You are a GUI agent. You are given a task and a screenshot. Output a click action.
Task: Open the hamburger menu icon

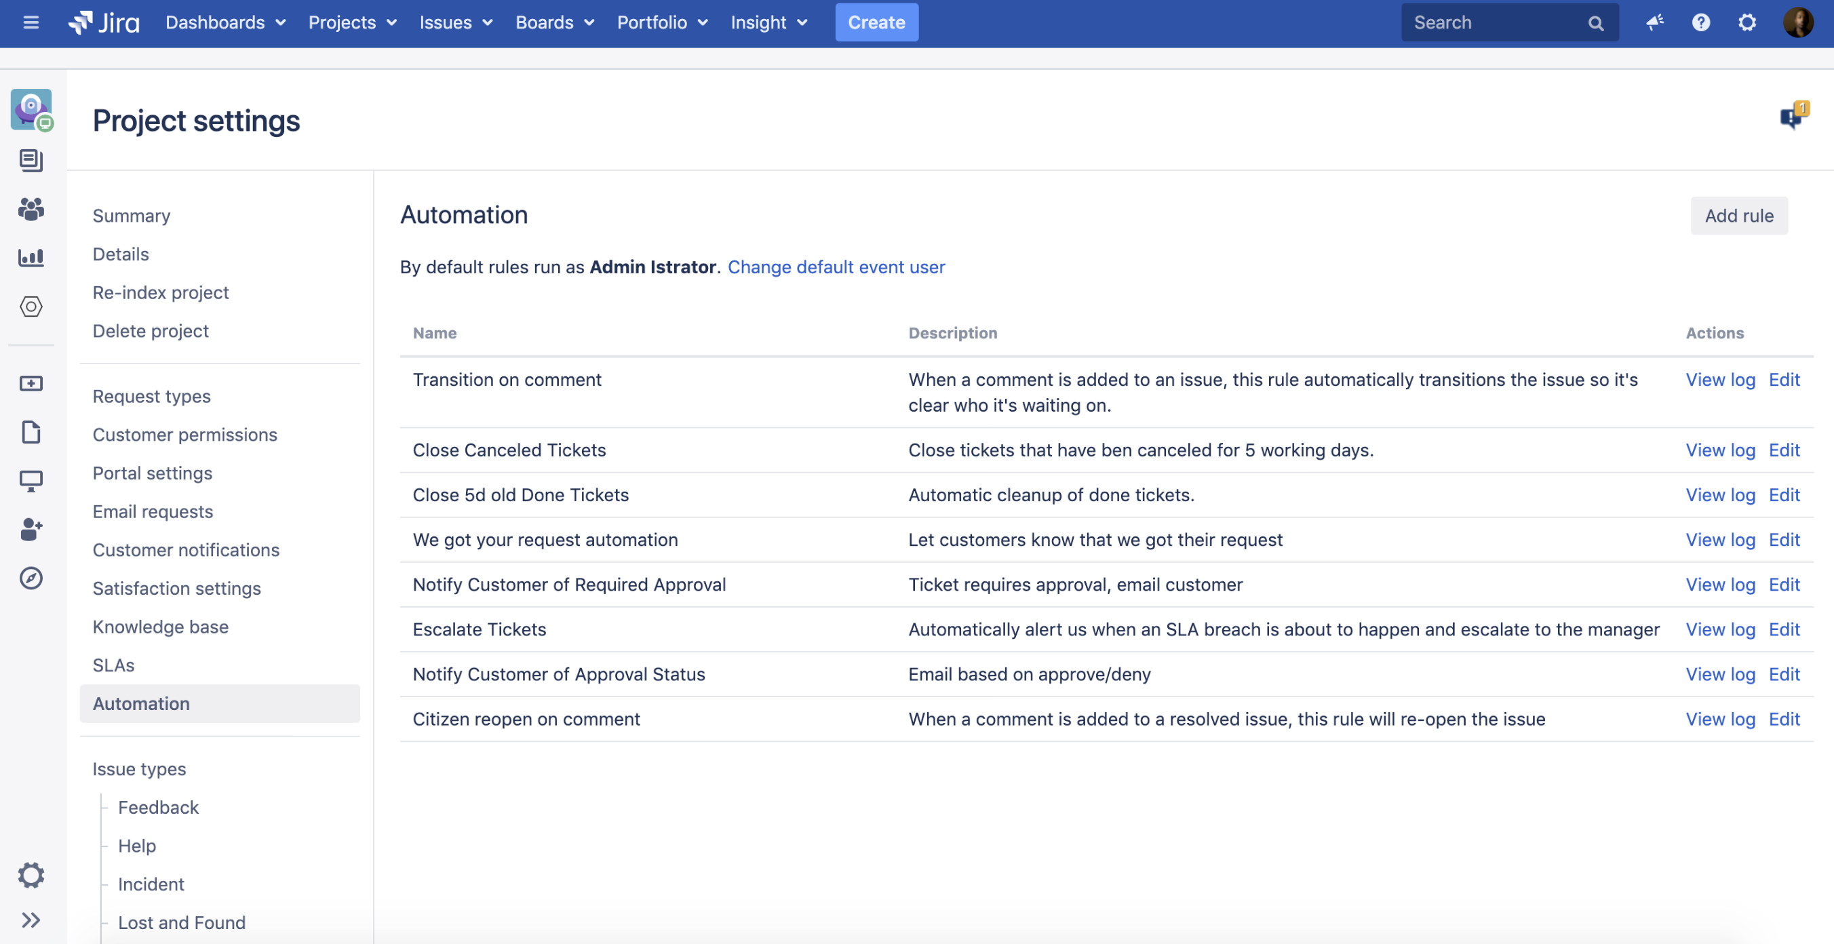click(x=31, y=22)
